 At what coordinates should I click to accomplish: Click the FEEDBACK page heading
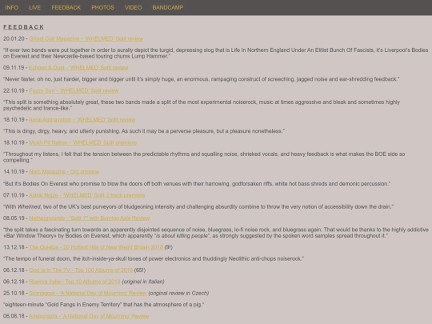click(x=24, y=27)
